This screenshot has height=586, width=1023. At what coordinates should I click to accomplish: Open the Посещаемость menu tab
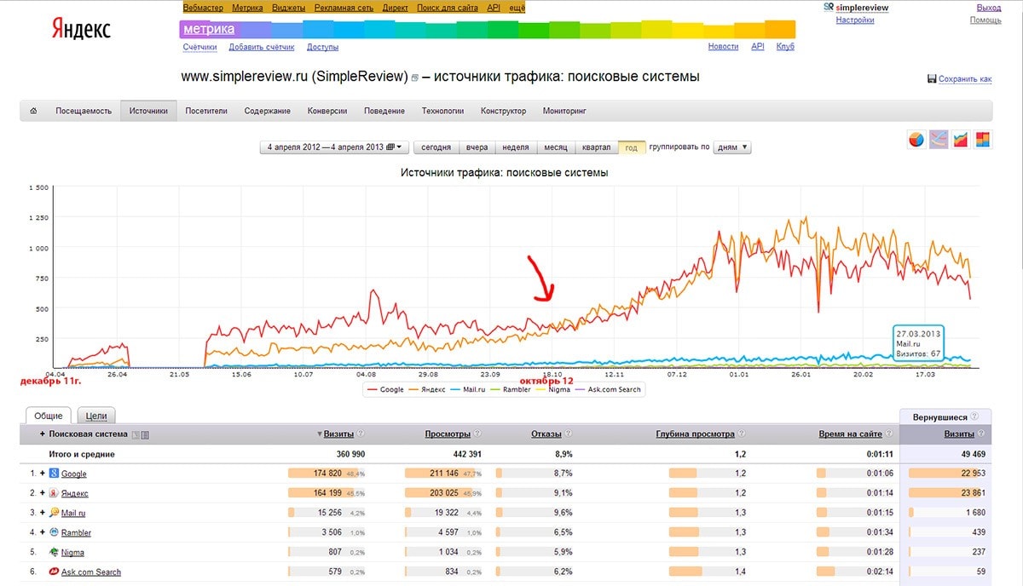point(84,111)
